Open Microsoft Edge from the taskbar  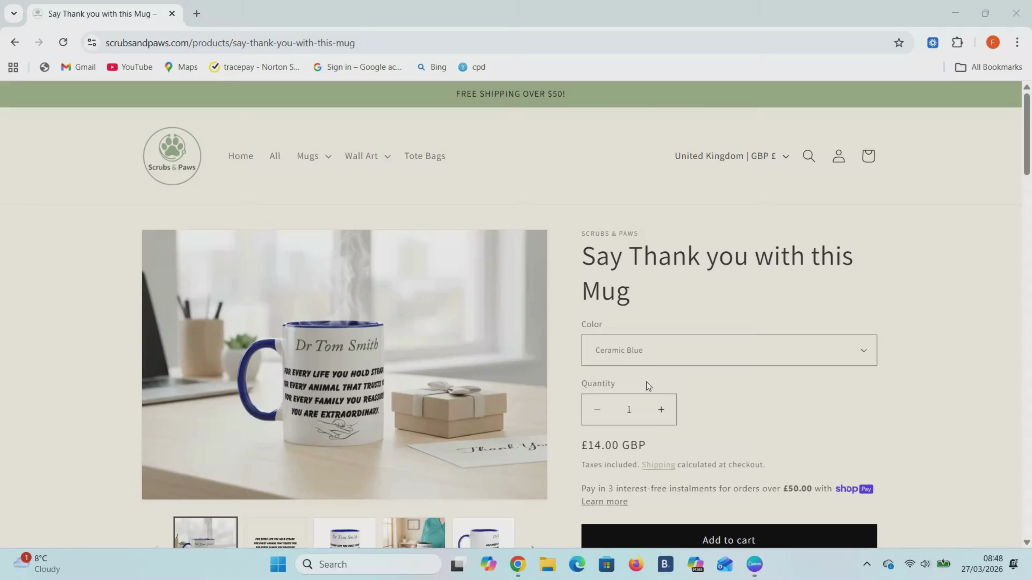tap(577, 564)
